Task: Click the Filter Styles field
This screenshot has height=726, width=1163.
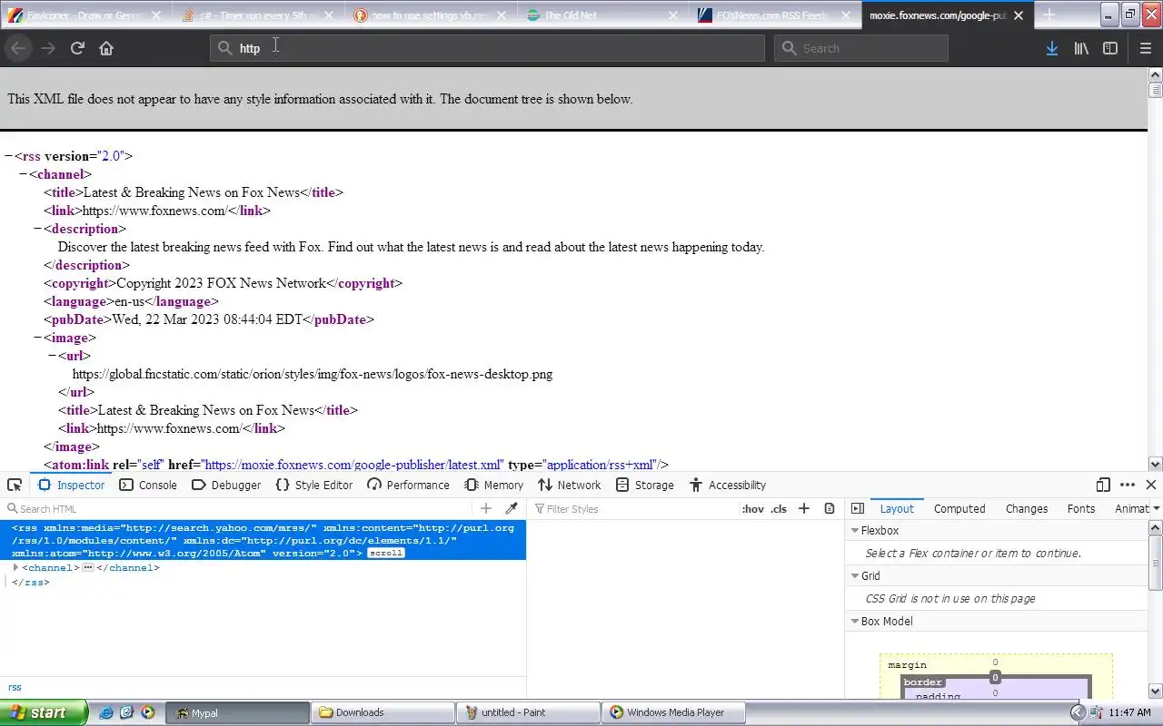Action: (x=631, y=509)
